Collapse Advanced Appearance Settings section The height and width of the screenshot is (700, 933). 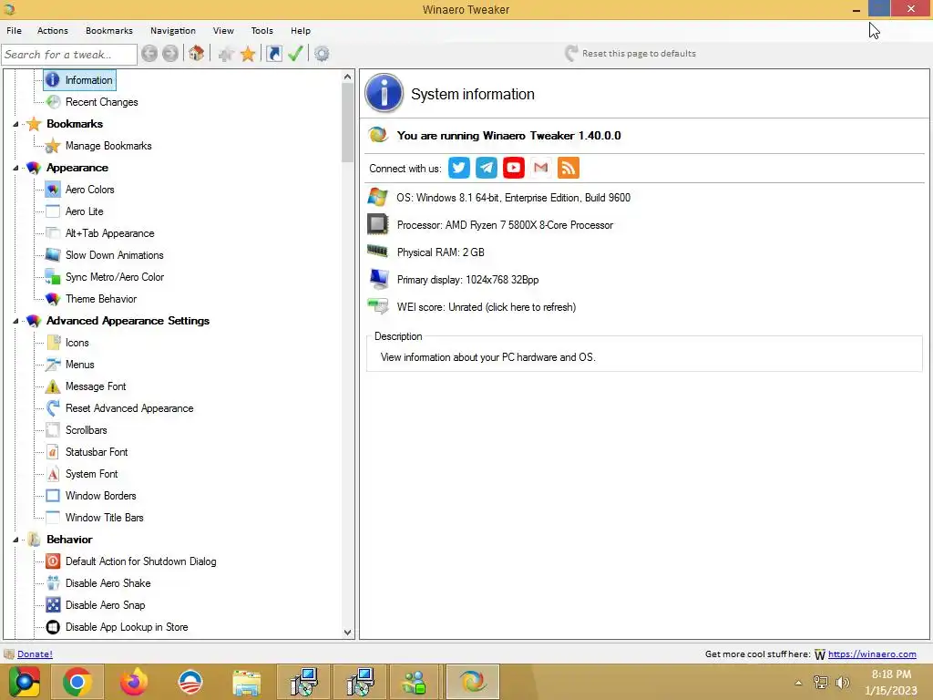point(16,321)
